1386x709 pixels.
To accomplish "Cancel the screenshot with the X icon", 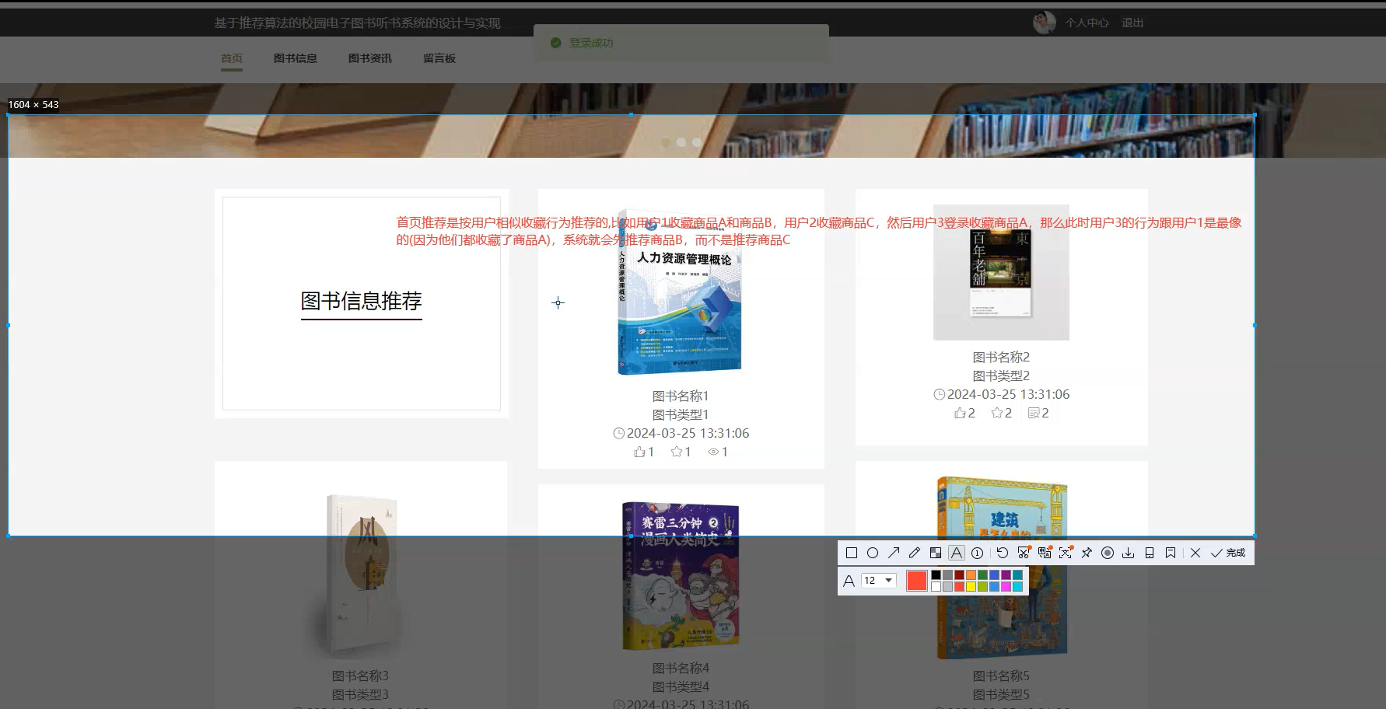I will [x=1195, y=553].
